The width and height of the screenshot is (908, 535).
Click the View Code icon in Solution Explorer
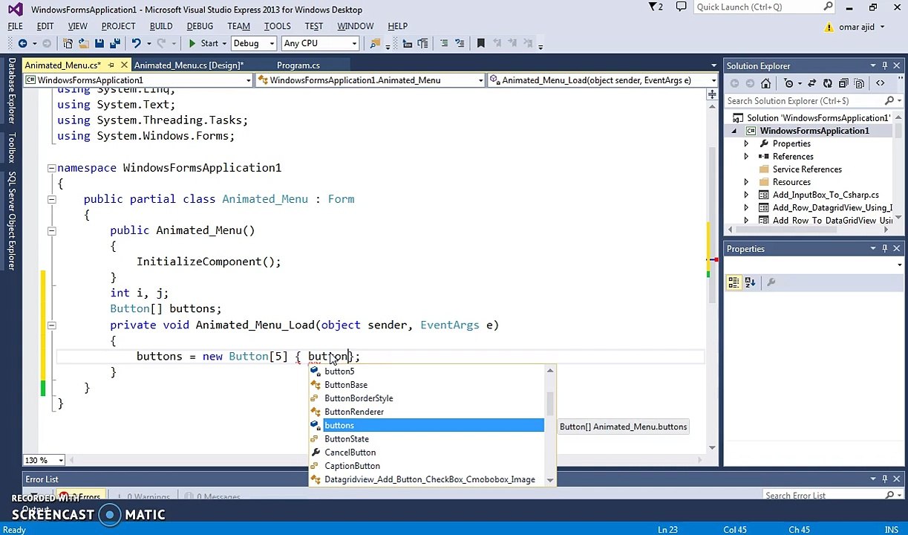coord(881,83)
